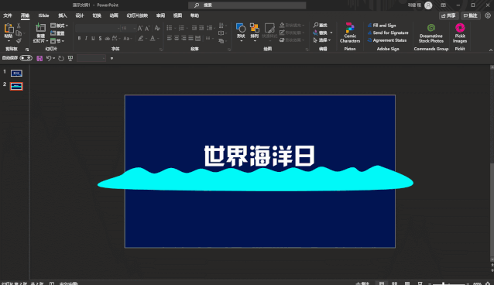
Task: Toggle the AutoSave switch
Action: pyautogui.click(x=26, y=58)
